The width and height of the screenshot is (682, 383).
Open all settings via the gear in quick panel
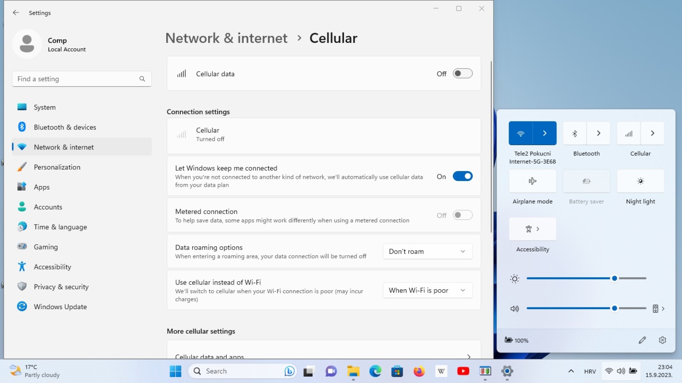click(x=662, y=340)
